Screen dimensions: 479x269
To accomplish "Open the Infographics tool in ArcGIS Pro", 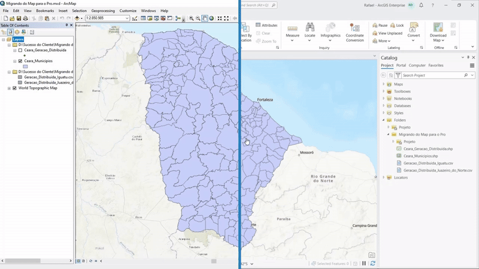I will click(331, 32).
